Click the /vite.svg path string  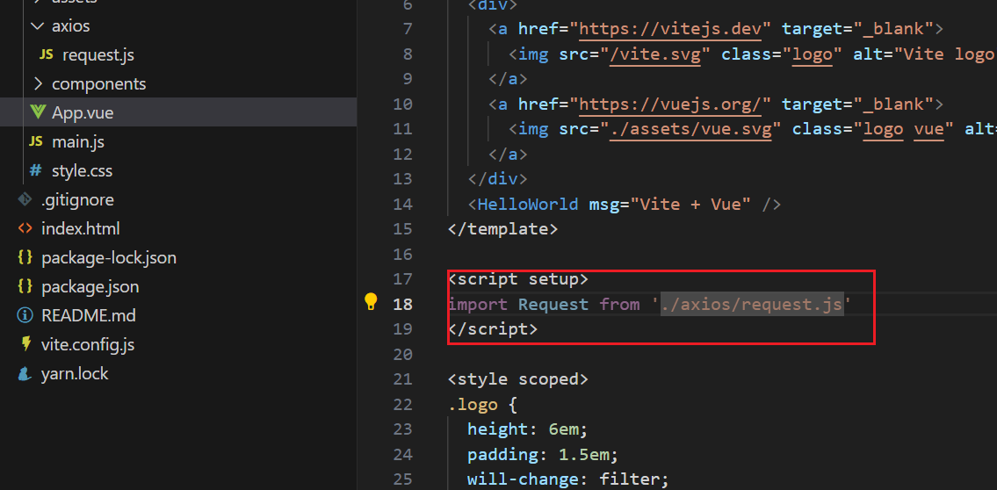(655, 54)
